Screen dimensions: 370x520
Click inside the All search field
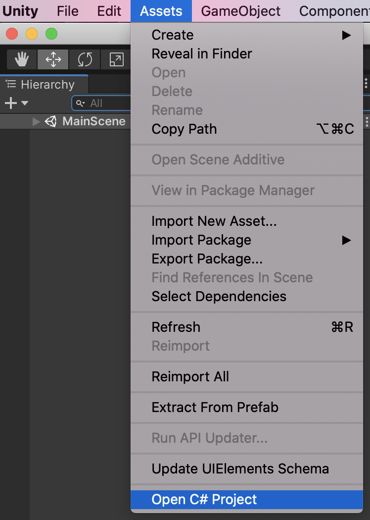coord(104,103)
